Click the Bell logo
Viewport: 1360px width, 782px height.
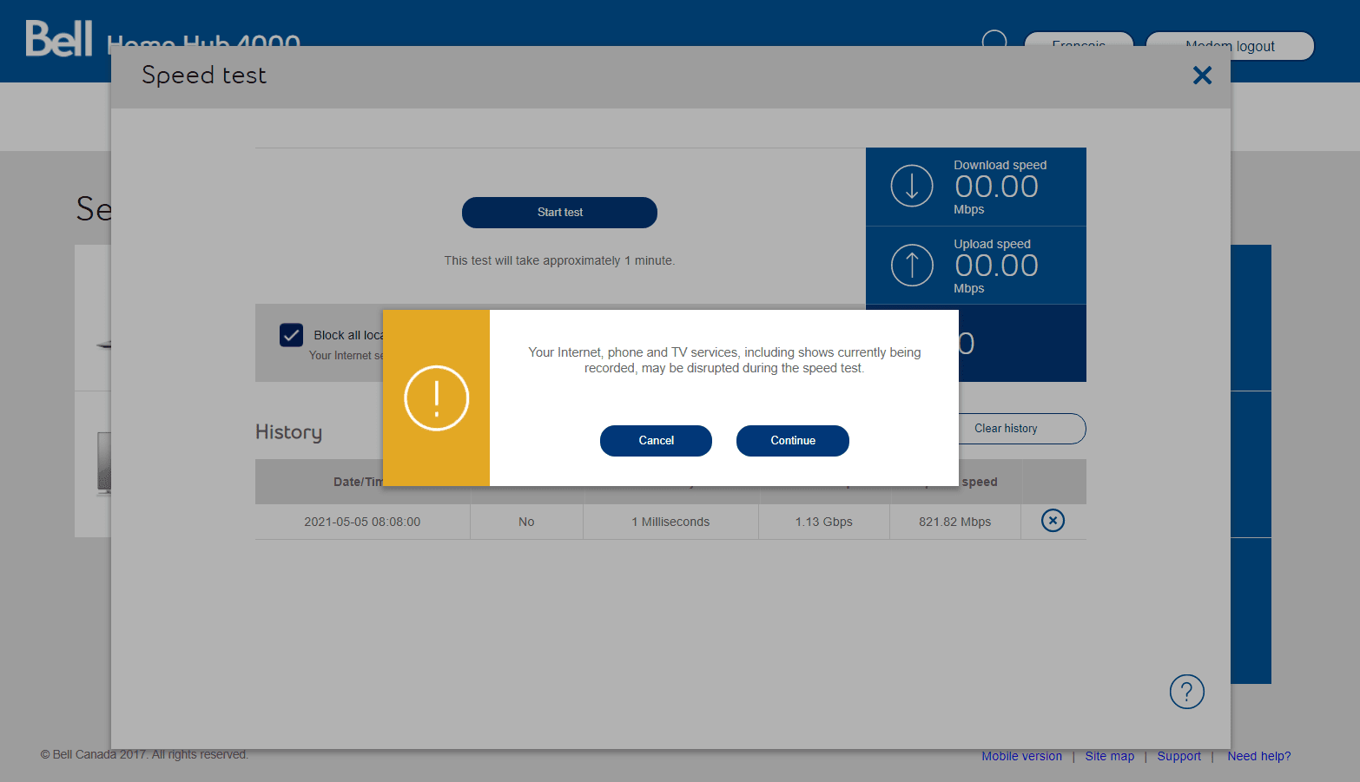pyautogui.click(x=59, y=38)
